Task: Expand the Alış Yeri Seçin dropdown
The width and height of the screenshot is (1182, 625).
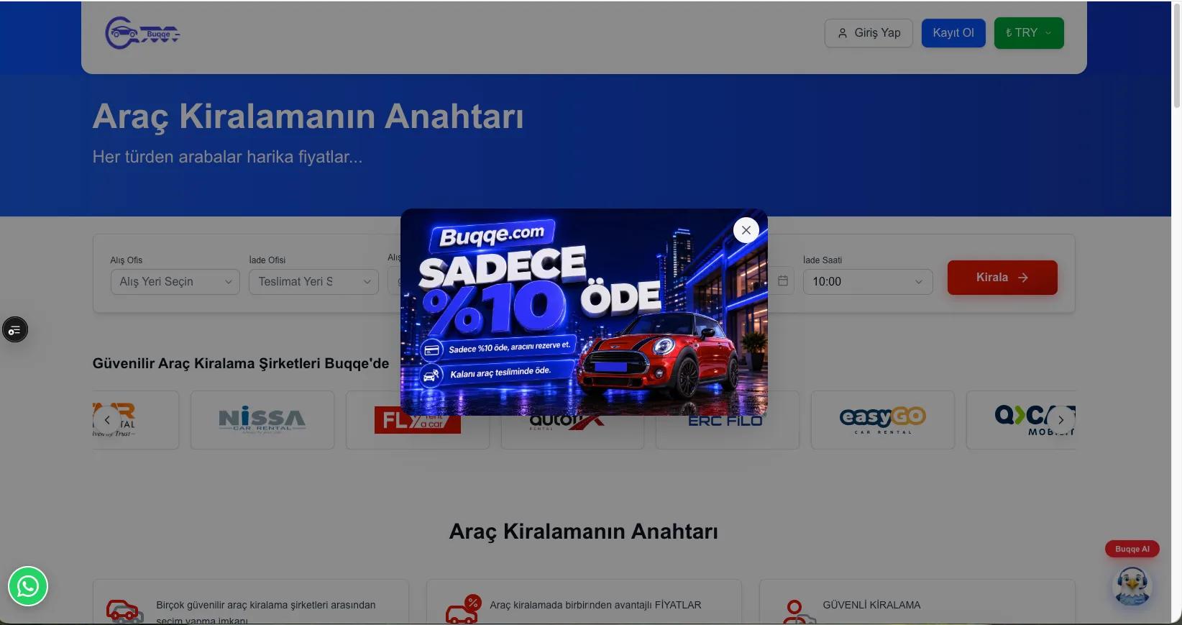Action: pyautogui.click(x=175, y=282)
